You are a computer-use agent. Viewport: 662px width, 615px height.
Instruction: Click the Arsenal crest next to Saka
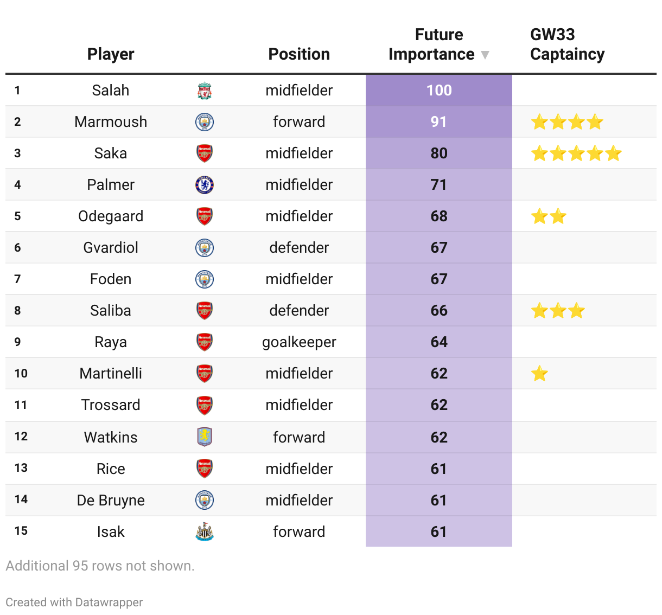click(205, 153)
